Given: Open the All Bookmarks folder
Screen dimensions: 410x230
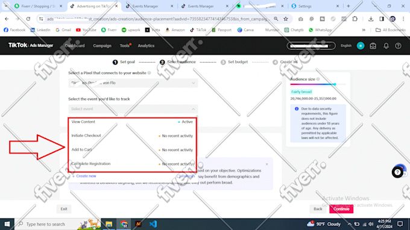Looking at the screenshot, I should (391, 30).
